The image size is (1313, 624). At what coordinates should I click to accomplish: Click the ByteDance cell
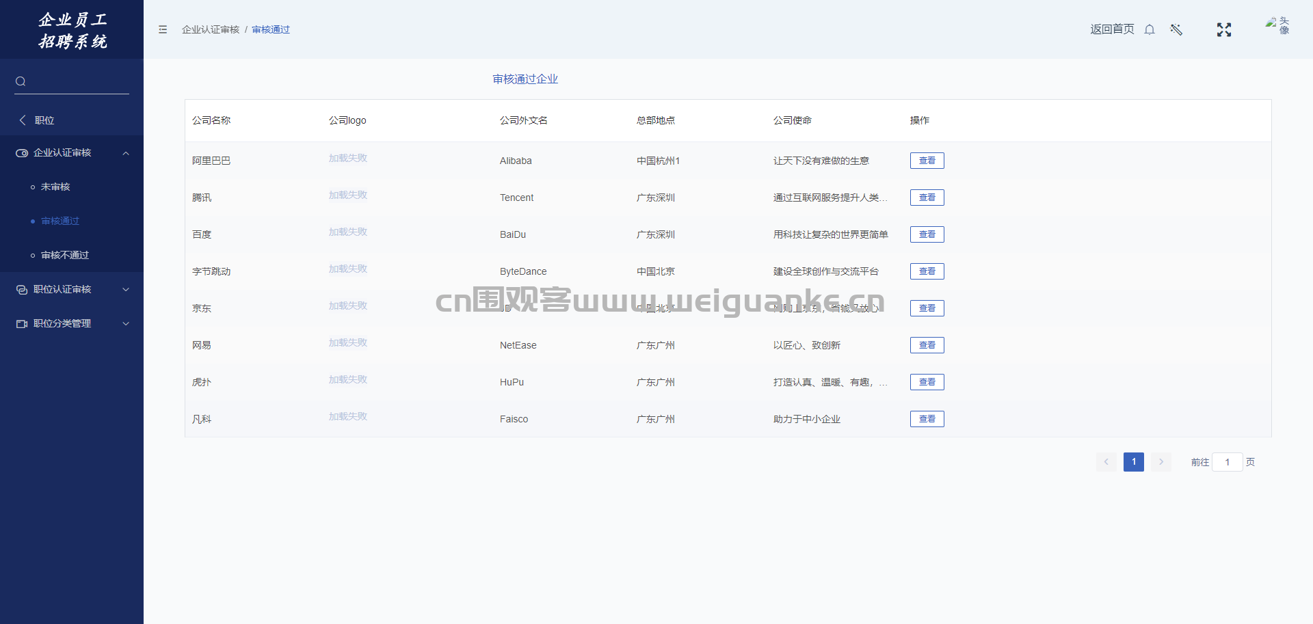click(x=523, y=271)
